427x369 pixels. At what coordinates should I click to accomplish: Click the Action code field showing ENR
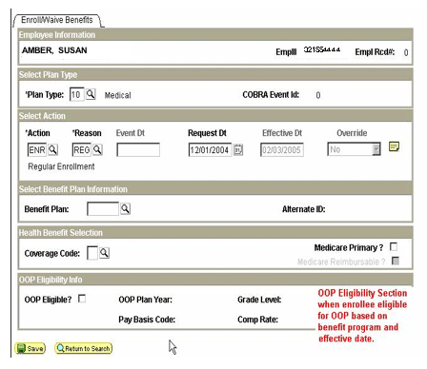(37, 149)
